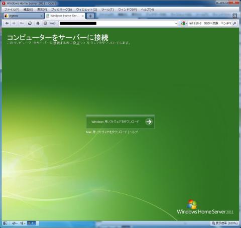
Task: Go forward with the Forward arrow button
Action: [14, 23]
